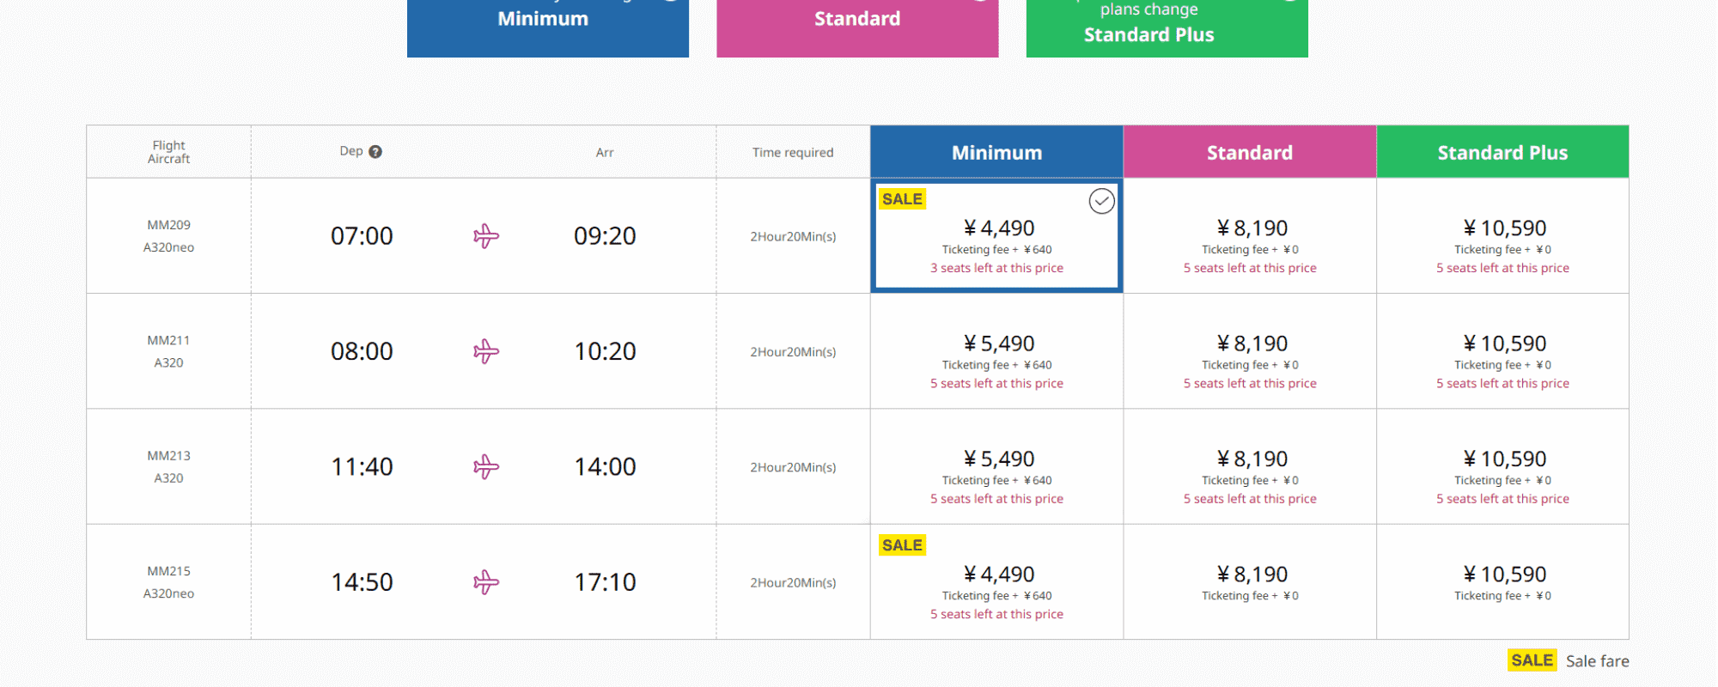Choose MM215 Standard Plus fare at ¥10,590
1718x687 pixels.
point(1502,582)
